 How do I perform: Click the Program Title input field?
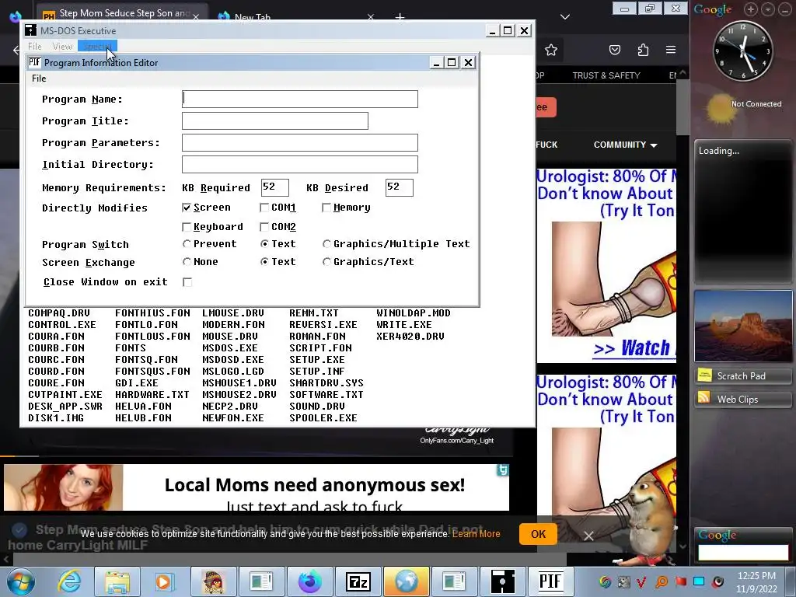pyautogui.click(x=275, y=120)
